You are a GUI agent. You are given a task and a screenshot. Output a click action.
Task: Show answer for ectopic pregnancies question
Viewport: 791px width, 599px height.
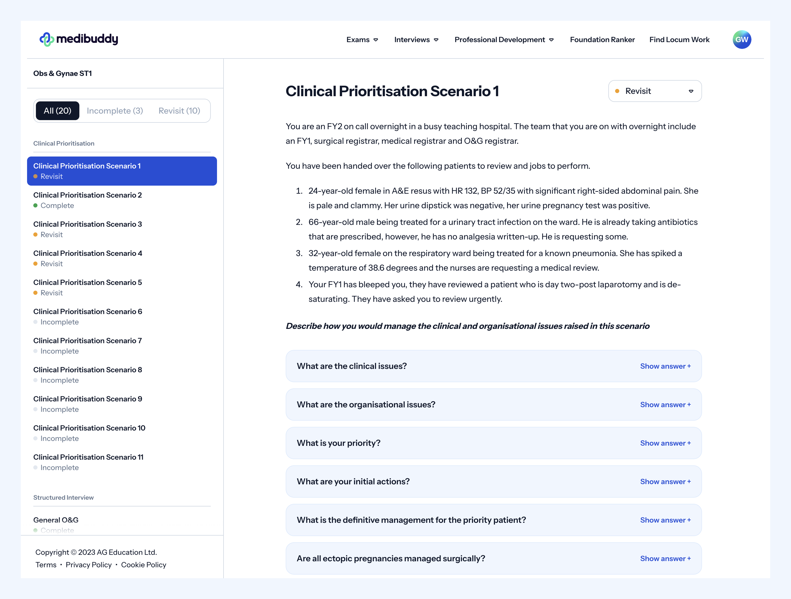[x=665, y=559]
